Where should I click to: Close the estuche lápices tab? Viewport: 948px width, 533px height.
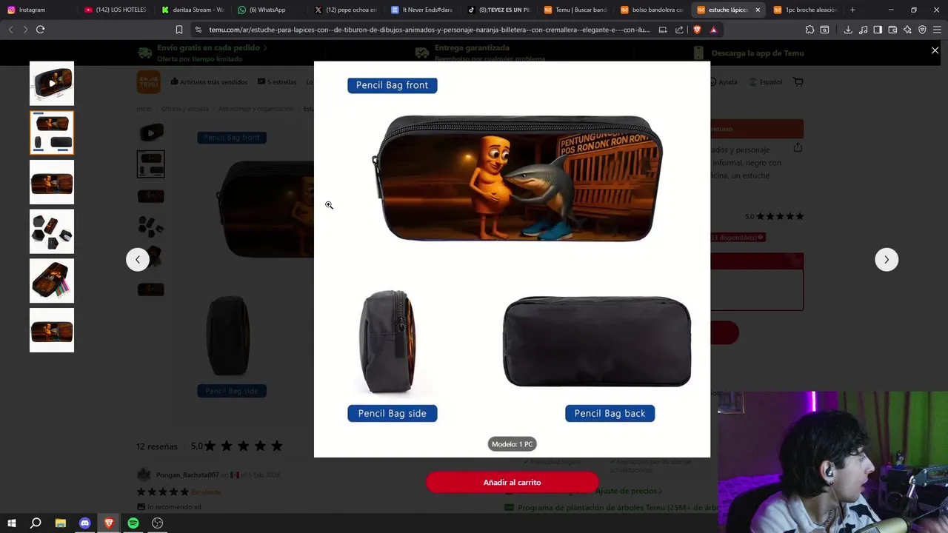pyautogui.click(x=758, y=10)
